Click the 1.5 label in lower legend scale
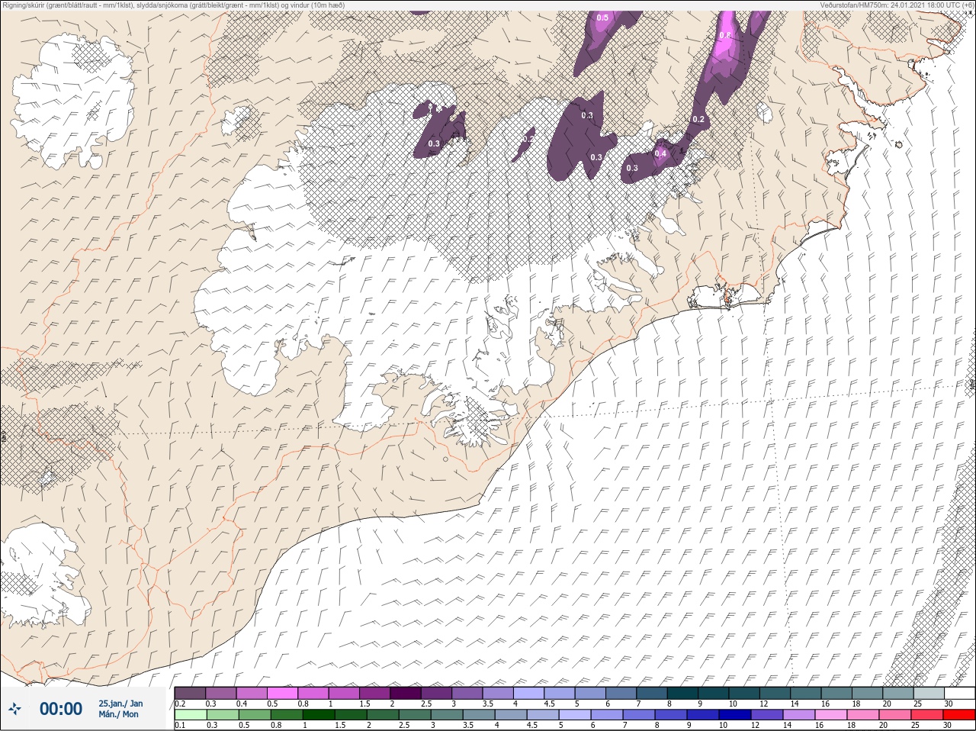 click(x=340, y=726)
